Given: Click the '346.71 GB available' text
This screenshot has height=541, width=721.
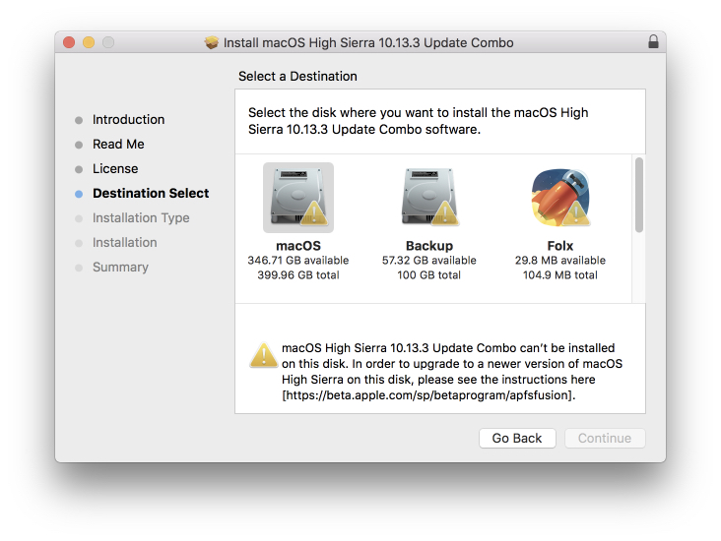Looking at the screenshot, I should tap(298, 261).
